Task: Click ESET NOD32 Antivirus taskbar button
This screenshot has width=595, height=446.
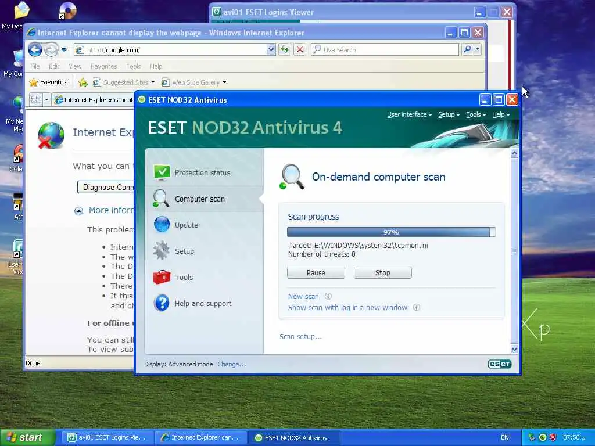Action: pyautogui.click(x=294, y=438)
